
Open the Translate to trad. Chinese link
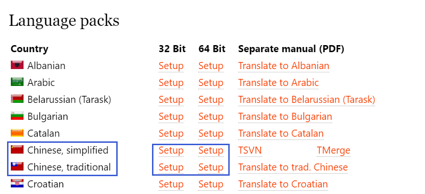293,167
